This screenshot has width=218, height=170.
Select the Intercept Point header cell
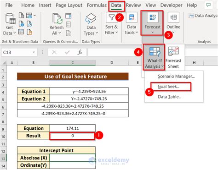pyautogui.click(x=56, y=150)
